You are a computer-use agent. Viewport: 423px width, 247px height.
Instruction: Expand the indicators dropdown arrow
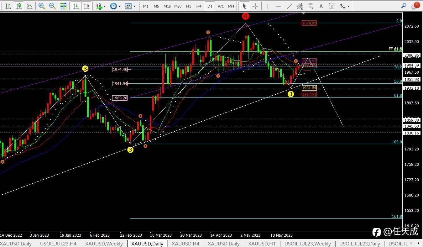click(105, 6)
